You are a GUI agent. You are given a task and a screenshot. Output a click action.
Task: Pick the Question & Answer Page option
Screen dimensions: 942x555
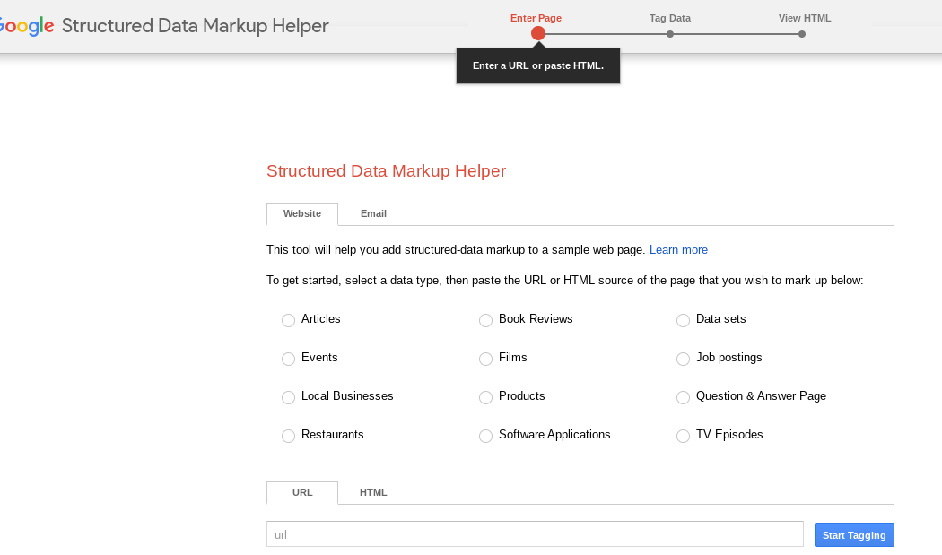click(x=683, y=397)
